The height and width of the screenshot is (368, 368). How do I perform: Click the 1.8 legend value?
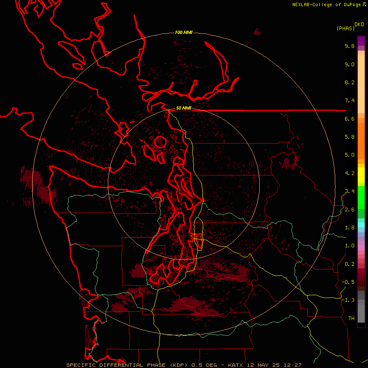pos(350,228)
